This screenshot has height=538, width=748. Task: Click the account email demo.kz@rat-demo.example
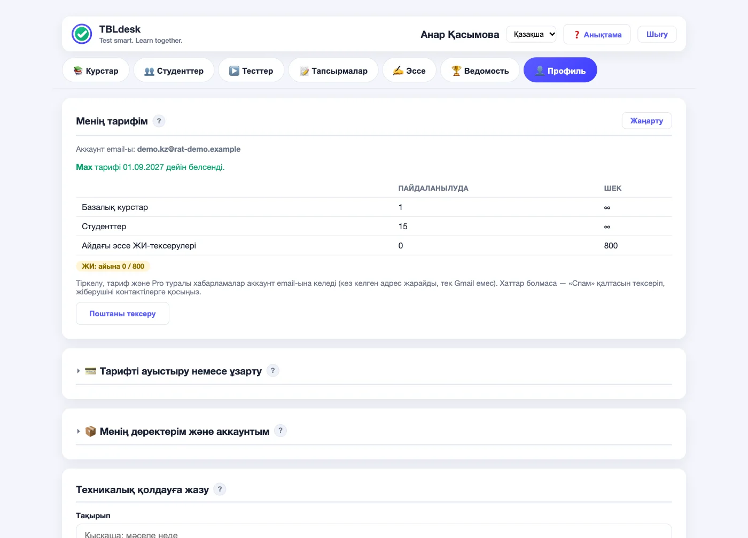tap(189, 149)
